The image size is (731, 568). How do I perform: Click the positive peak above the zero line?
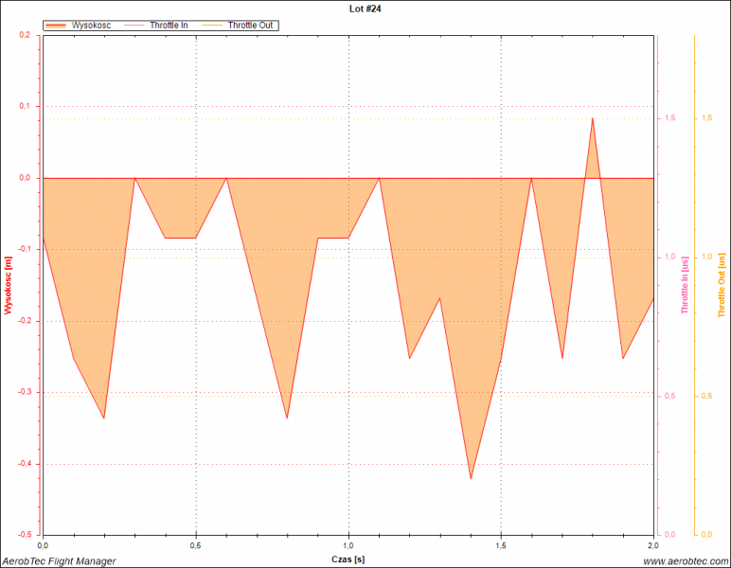(593, 119)
